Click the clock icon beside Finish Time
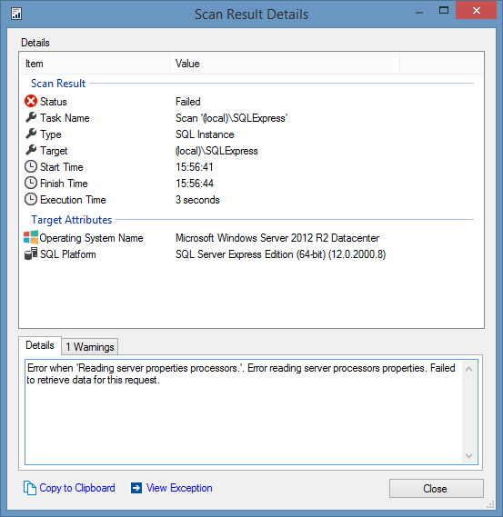 point(31,183)
